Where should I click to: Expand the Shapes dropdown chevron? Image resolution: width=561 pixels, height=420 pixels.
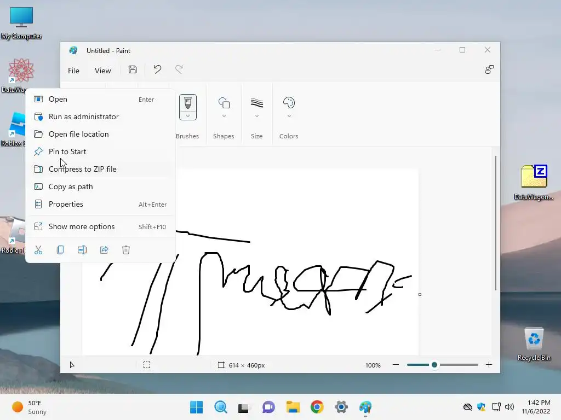click(224, 116)
